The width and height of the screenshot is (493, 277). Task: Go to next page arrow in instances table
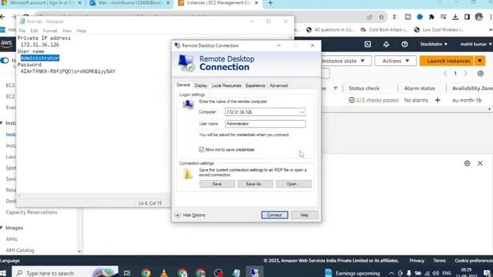465,74
